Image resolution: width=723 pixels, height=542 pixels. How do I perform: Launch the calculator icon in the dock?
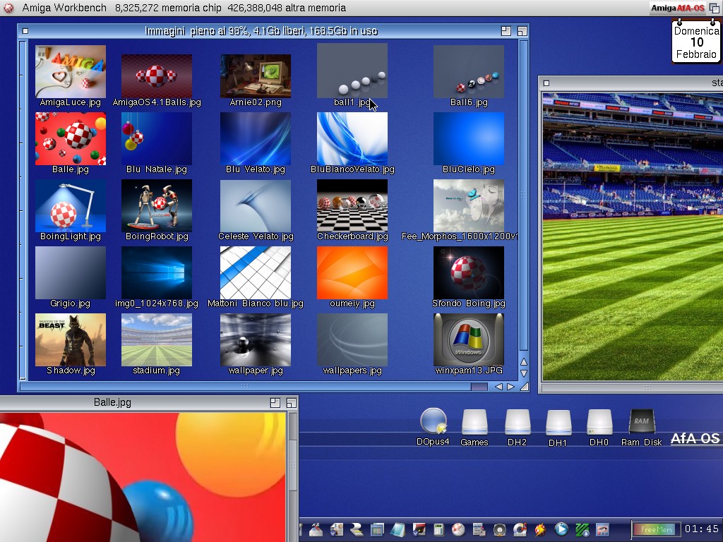pos(438,529)
